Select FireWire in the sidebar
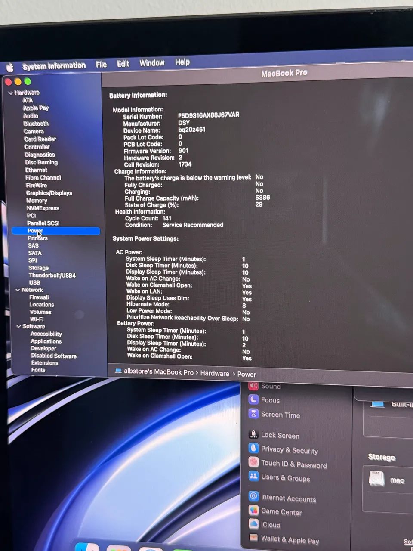The image size is (413, 551). coord(36,185)
